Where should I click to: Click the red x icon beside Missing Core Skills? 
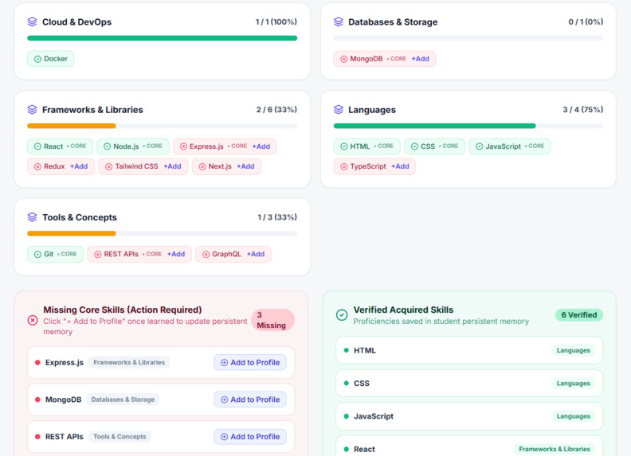(33, 320)
